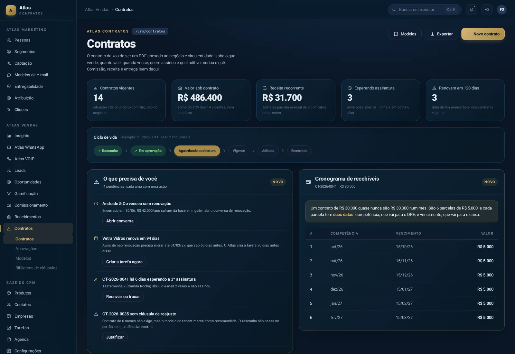
Task: Click the /crm/contratos path tag
Action: point(150,31)
